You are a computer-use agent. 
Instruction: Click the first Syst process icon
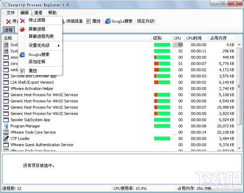tap(6, 45)
